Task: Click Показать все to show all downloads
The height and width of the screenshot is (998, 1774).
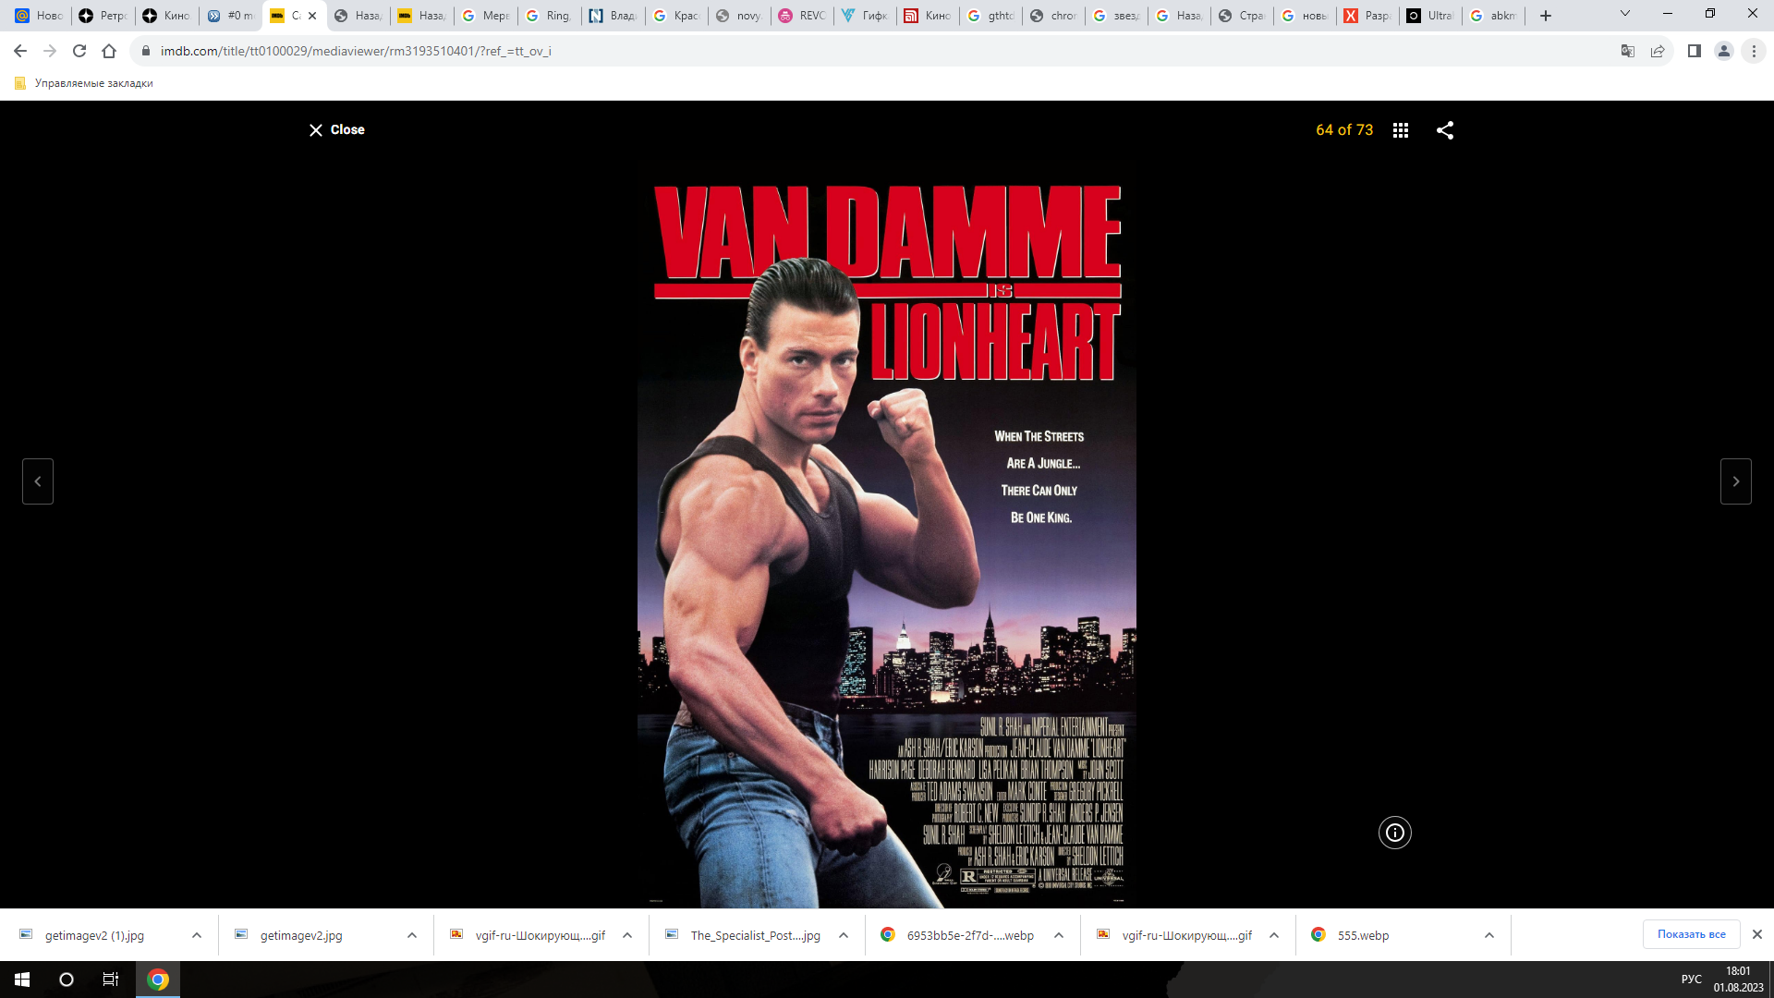Action: pyautogui.click(x=1691, y=934)
